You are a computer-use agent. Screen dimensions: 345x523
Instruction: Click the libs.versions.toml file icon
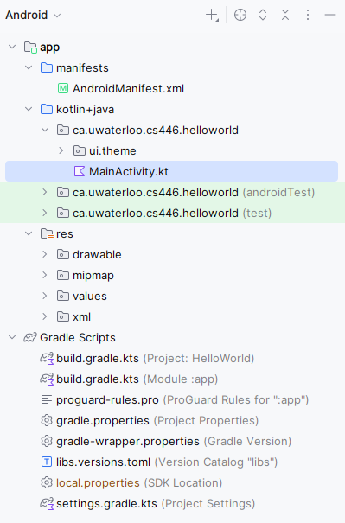[x=47, y=462]
